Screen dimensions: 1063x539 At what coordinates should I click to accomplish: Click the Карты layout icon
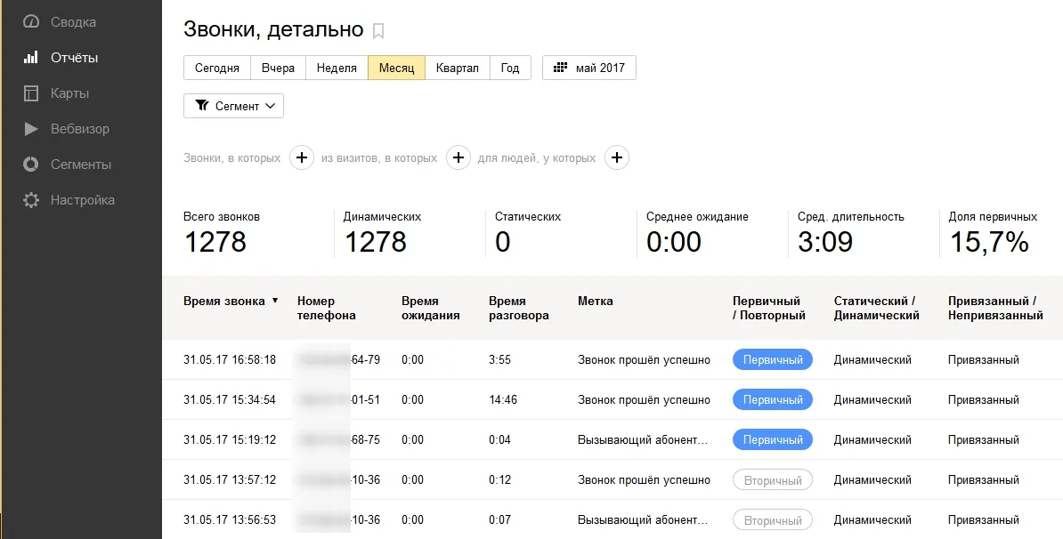[31, 93]
